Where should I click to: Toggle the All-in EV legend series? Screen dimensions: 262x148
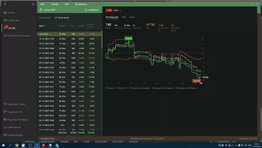pos(122,88)
